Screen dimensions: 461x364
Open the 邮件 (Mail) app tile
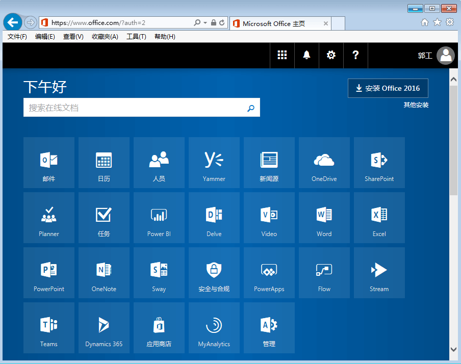[49, 163]
